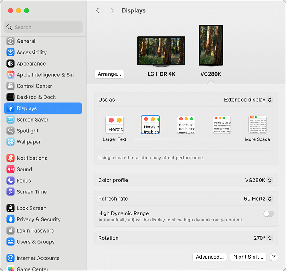This screenshot has width=286, height=271.
Task: Expand the Refresh rate 60 Hertz dropdown
Action: pyautogui.click(x=258, y=199)
